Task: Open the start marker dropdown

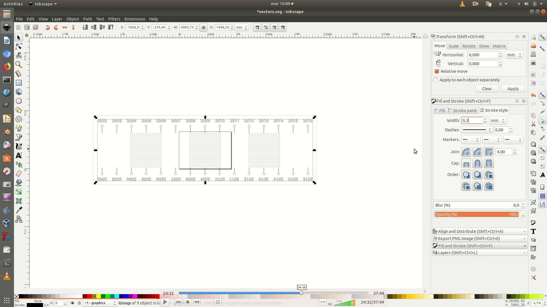Action: point(471,140)
